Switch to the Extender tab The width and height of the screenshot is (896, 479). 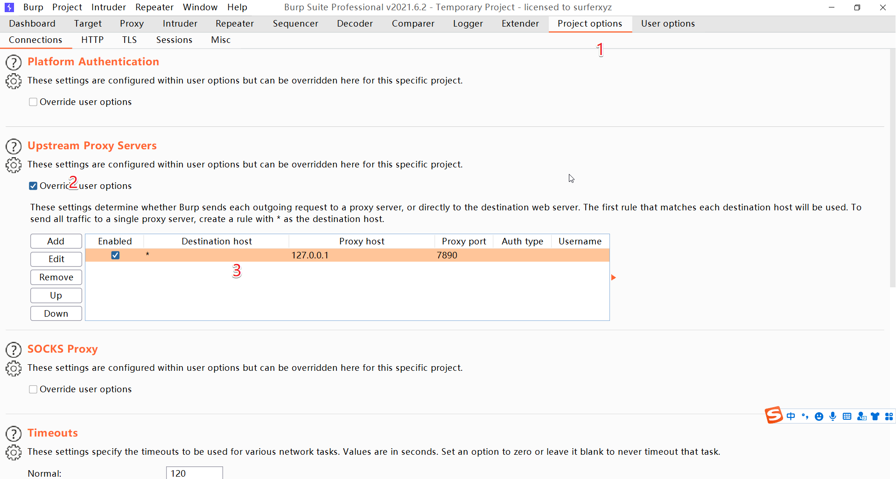point(520,24)
